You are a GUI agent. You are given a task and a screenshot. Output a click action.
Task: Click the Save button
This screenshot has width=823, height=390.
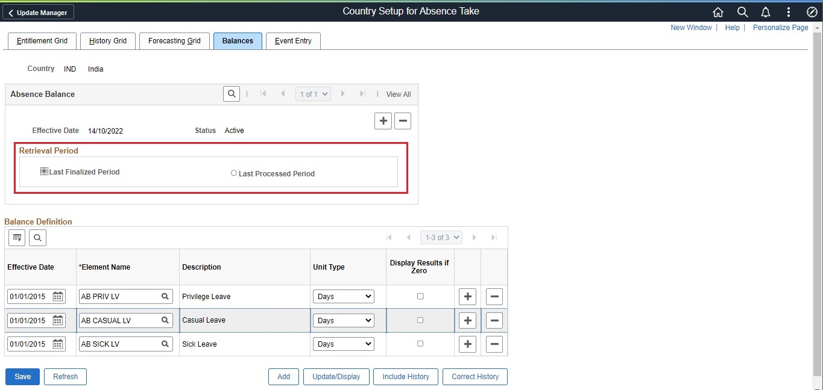22,376
